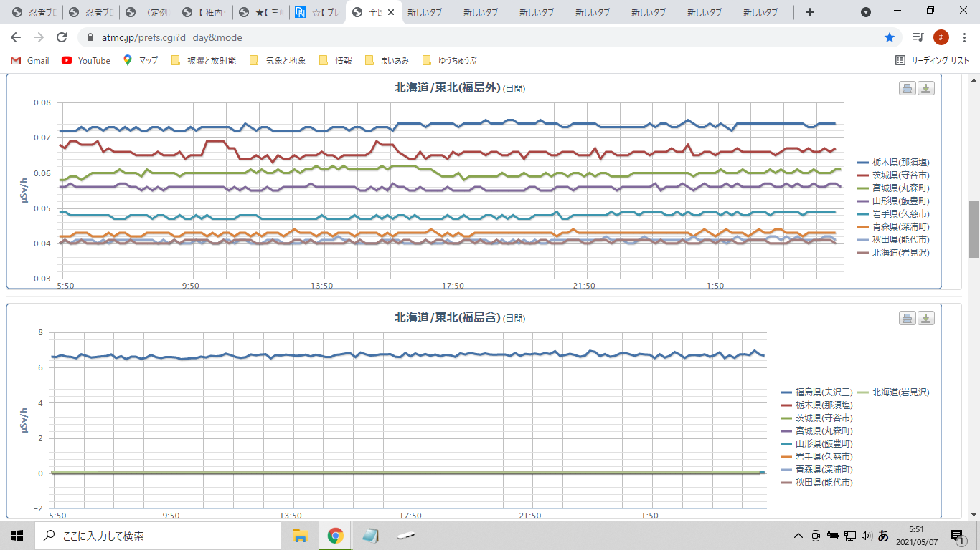
Task: Open the volume speaker tray icon
Action: click(866, 536)
